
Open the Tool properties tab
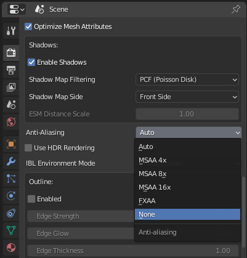[x=11, y=31]
